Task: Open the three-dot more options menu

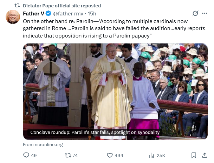Action: coord(205,14)
